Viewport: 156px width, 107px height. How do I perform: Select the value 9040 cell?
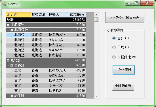[x=77, y=91]
